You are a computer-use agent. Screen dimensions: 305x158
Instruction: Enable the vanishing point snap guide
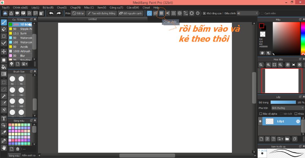pos(167,13)
